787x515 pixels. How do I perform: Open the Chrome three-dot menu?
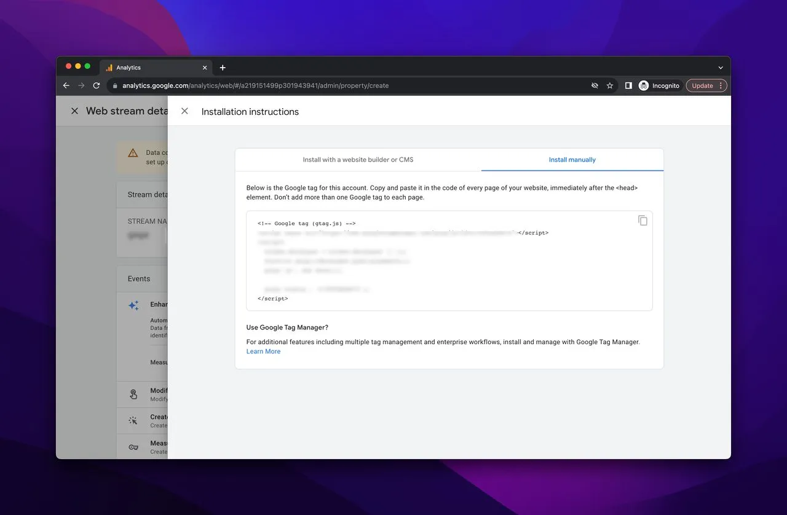point(721,85)
